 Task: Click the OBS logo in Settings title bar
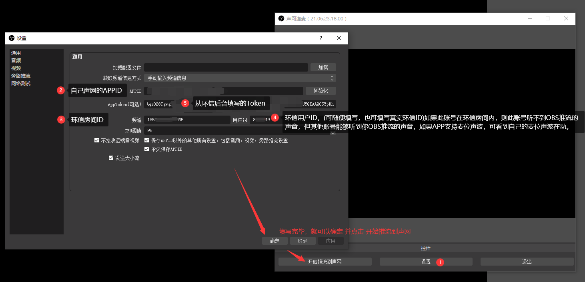pyautogui.click(x=12, y=38)
